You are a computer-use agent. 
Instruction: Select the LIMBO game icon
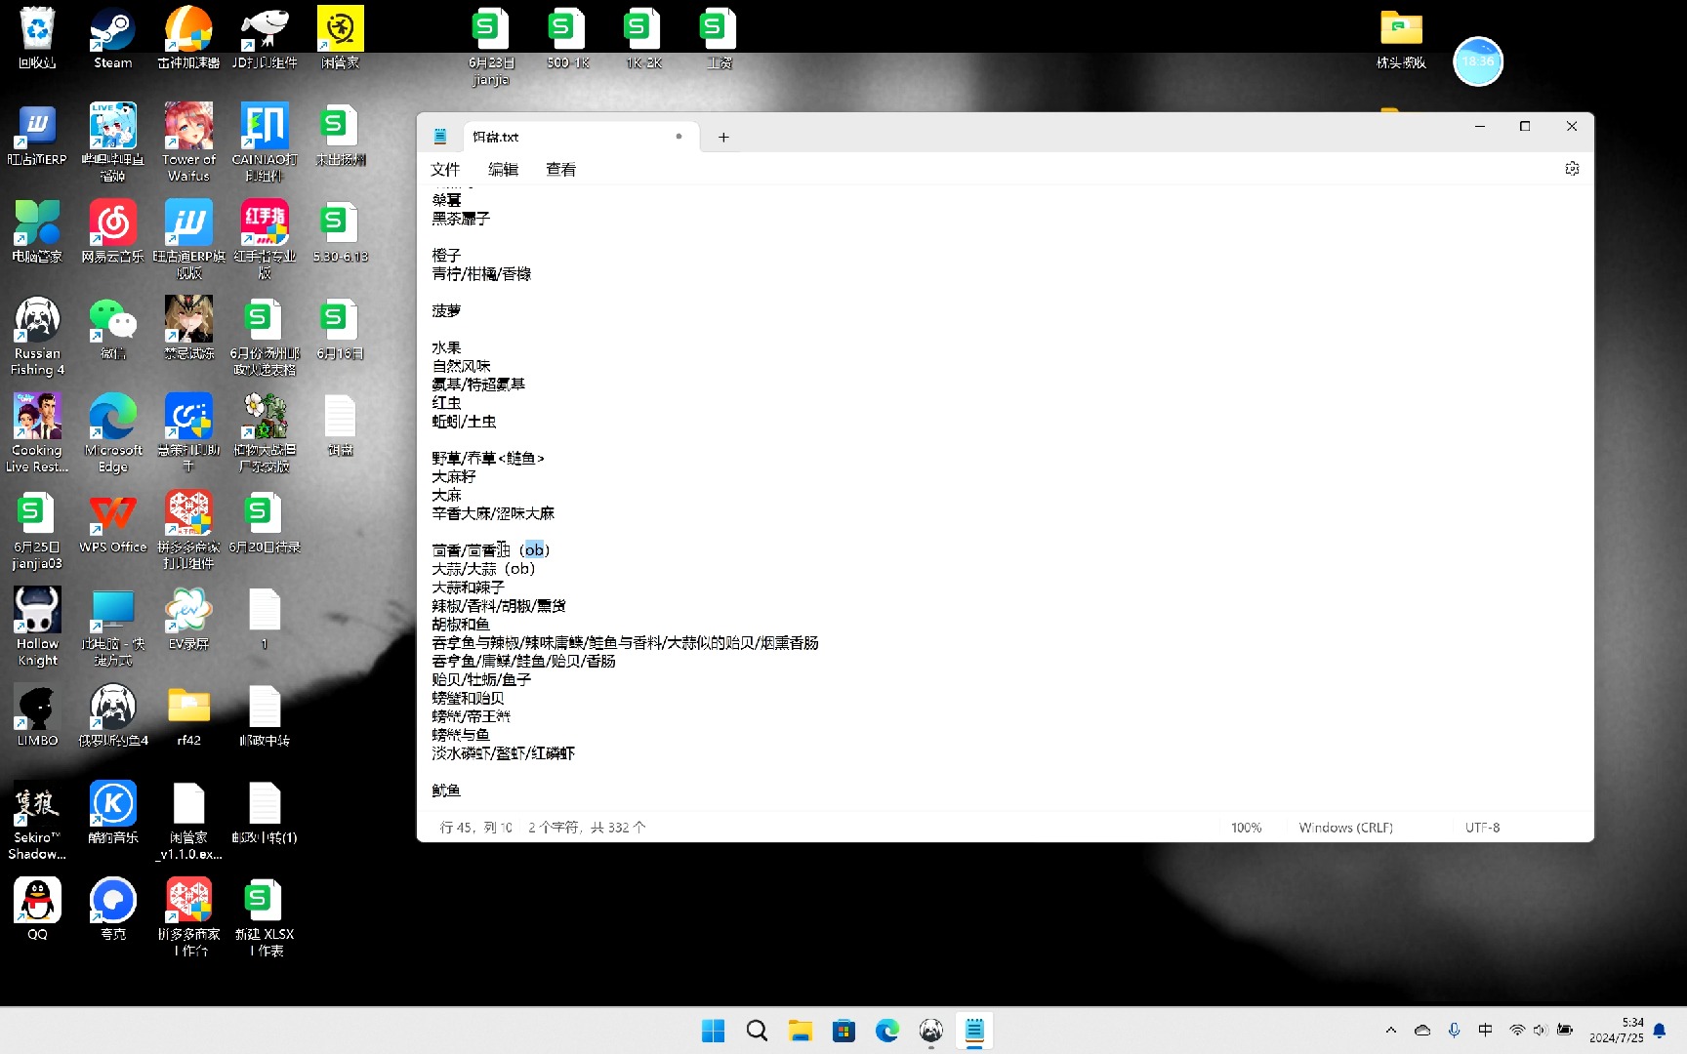point(37,716)
